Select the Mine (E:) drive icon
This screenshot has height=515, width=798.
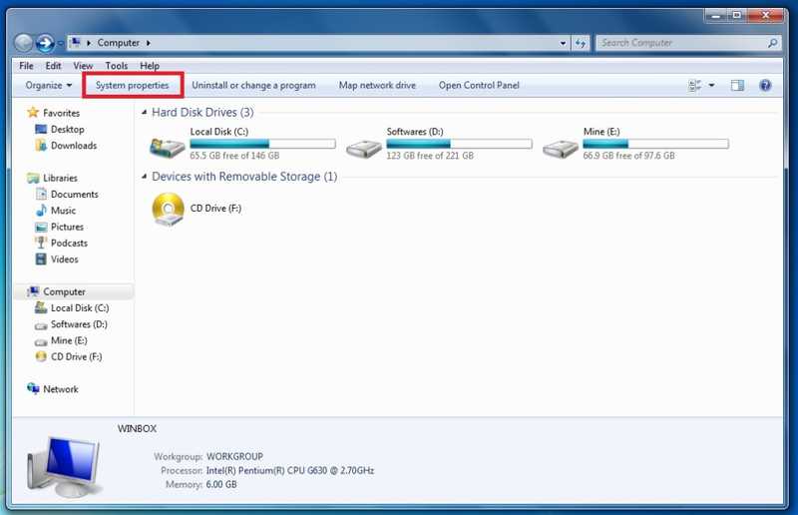click(561, 146)
